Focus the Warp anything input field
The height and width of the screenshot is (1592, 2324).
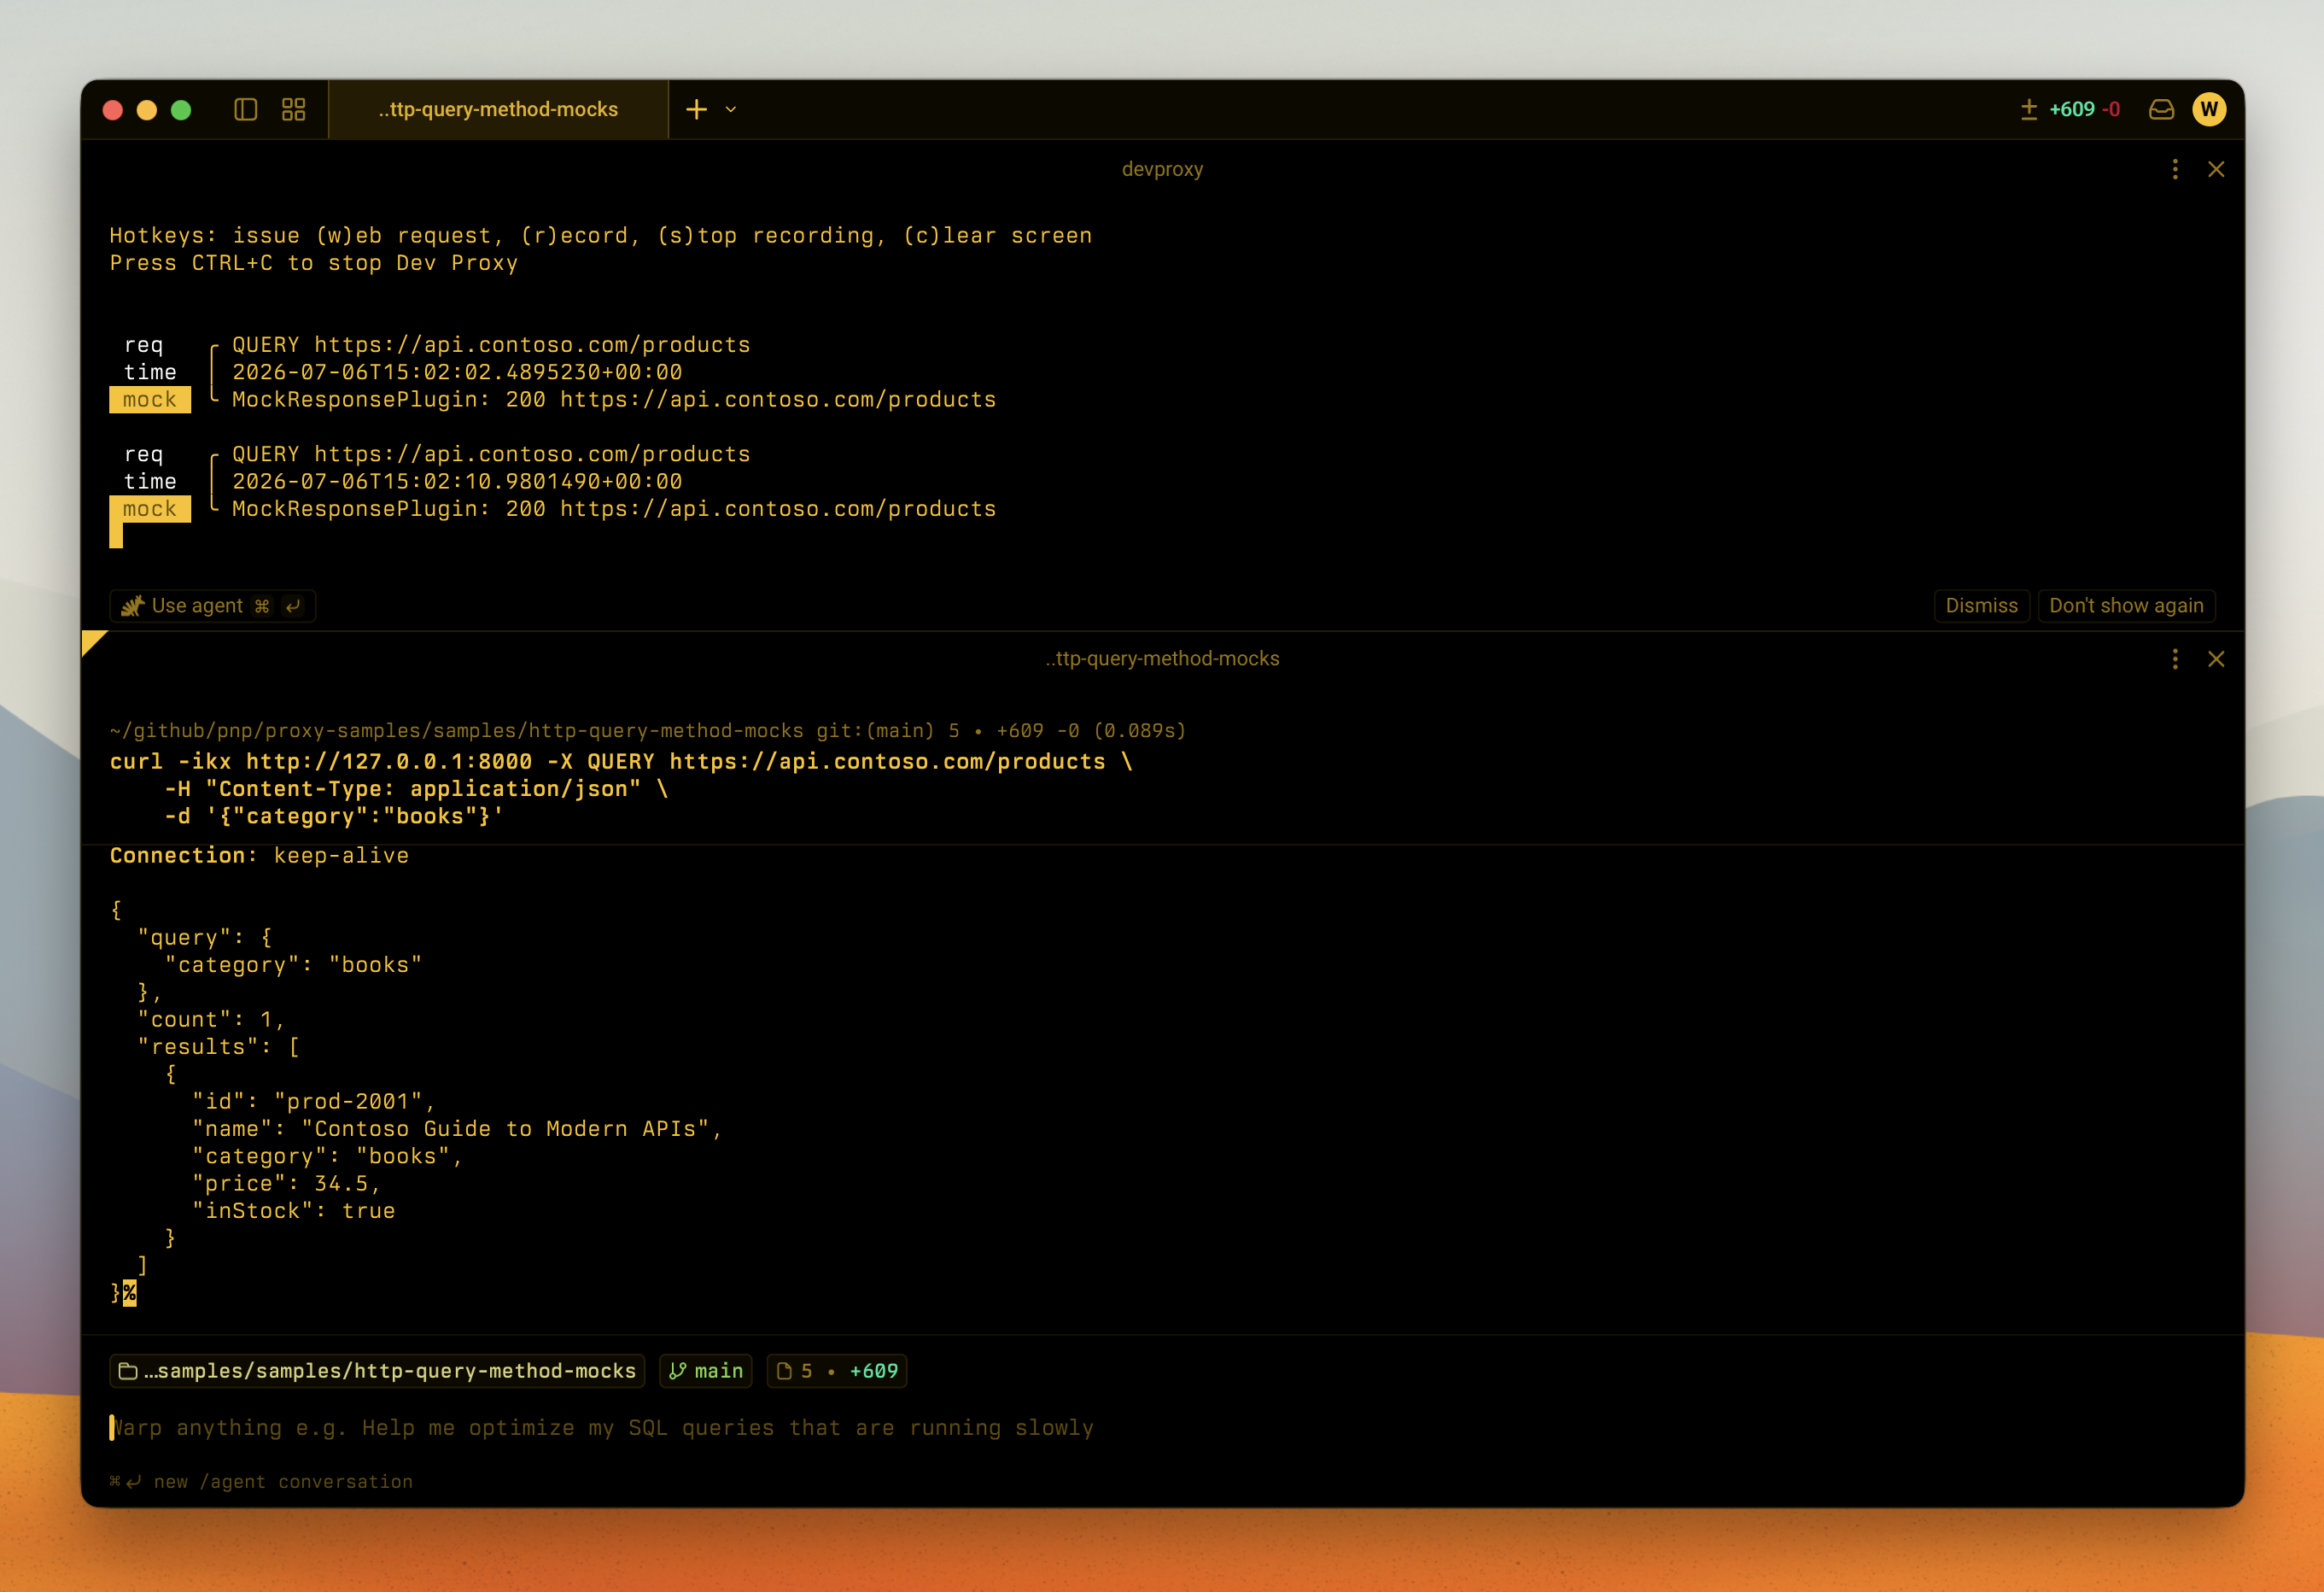click(602, 1428)
